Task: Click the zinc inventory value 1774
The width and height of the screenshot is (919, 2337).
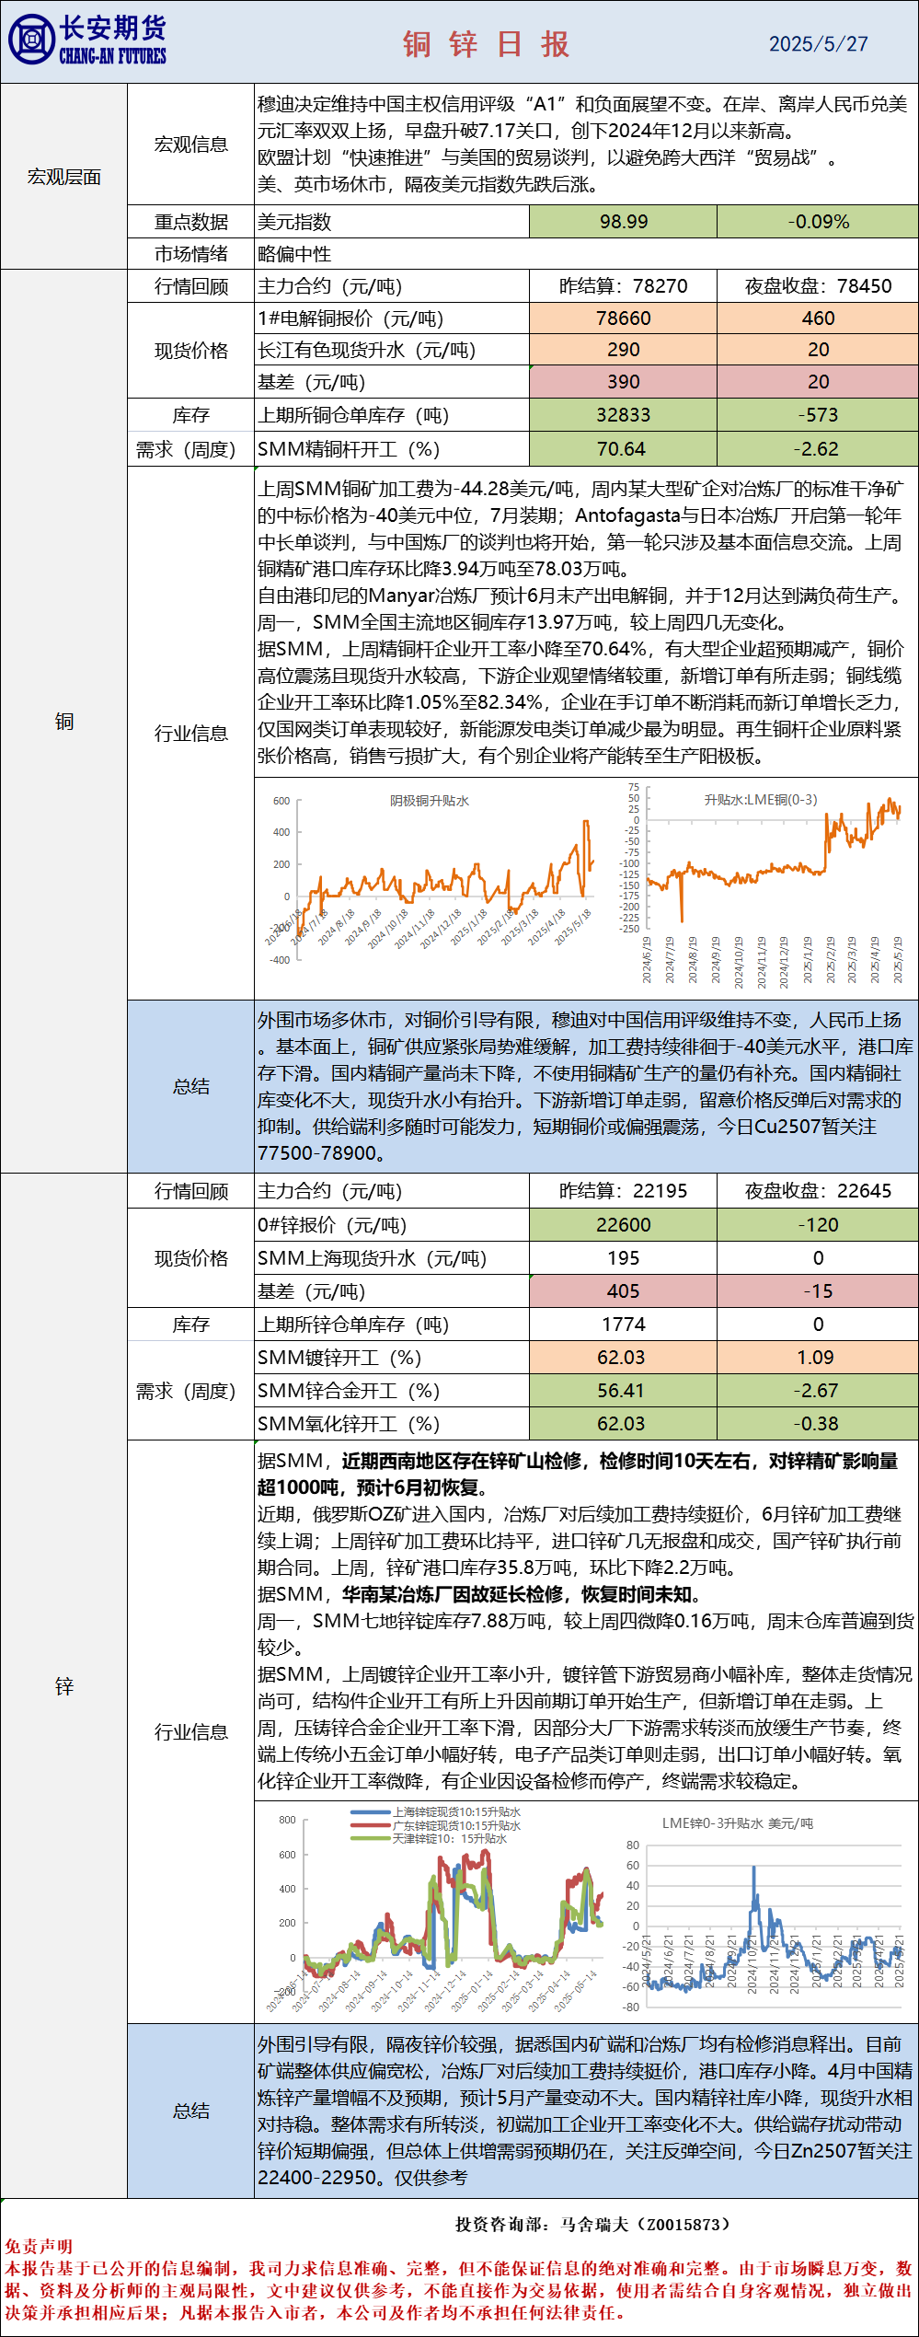Action: pyautogui.click(x=623, y=1325)
